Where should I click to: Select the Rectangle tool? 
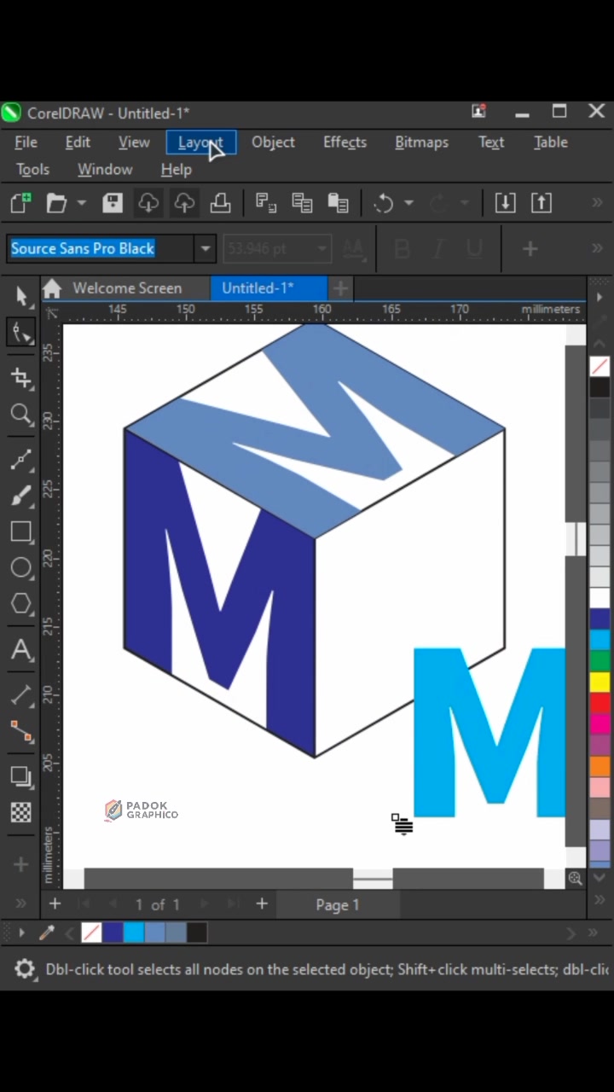(20, 531)
